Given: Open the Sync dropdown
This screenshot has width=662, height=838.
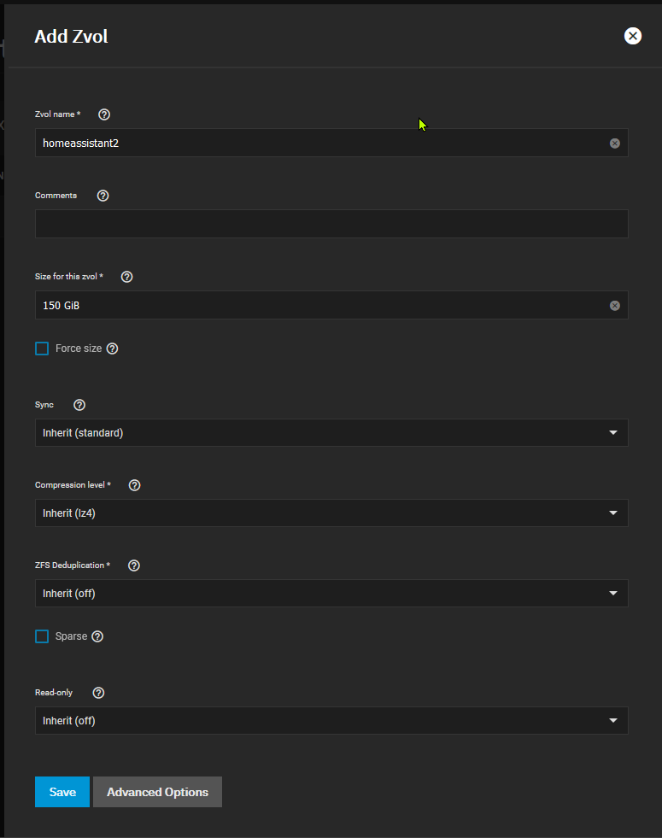Looking at the screenshot, I should [331, 433].
